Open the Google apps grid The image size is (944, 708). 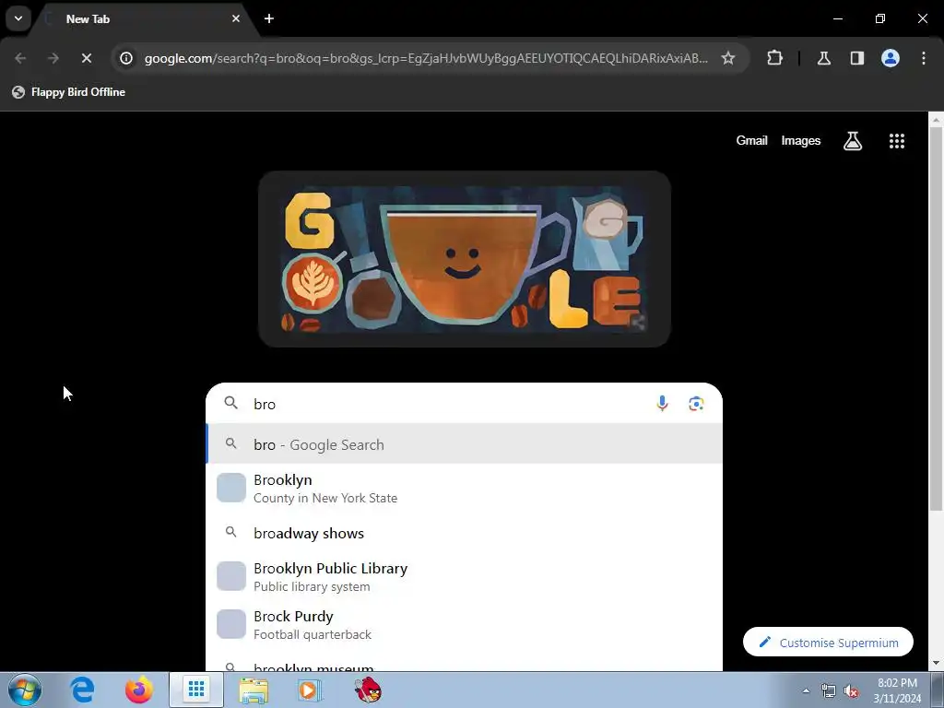point(896,141)
